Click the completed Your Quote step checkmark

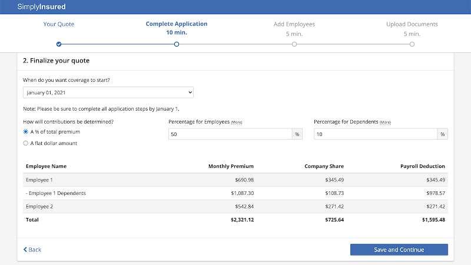click(59, 44)
